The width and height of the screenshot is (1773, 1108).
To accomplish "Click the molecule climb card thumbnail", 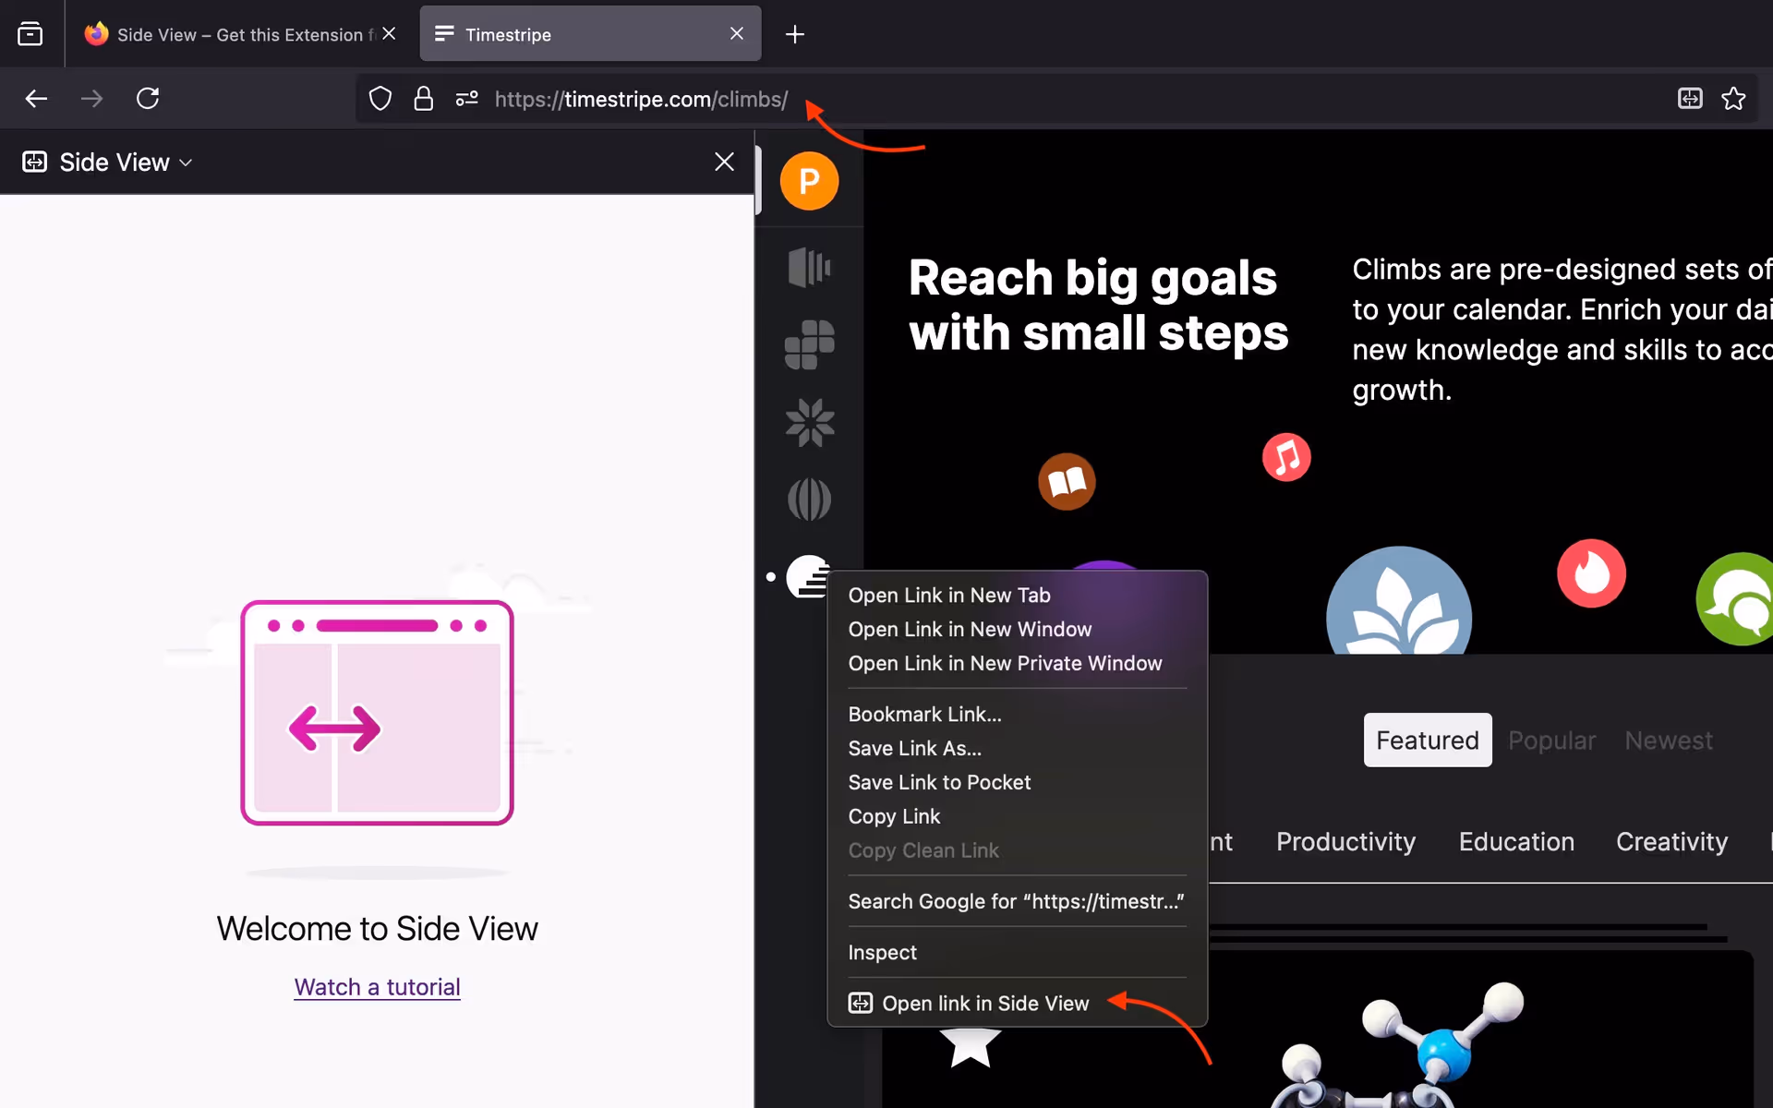I will pos(1317,1030).
